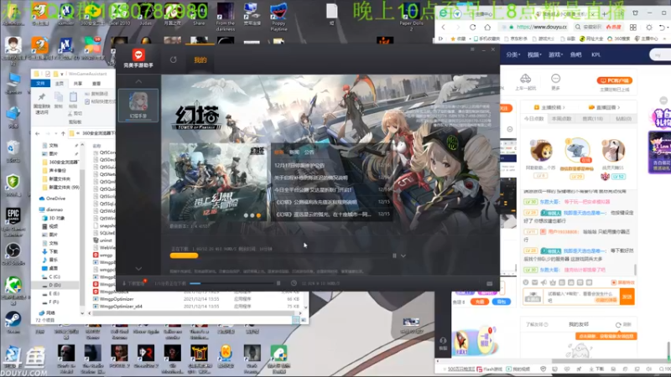The width and height of the screenshot is (671, 377).
Task: Click the Paste clipboard icon in the Explorer ribbon
Action: [73, 97]
